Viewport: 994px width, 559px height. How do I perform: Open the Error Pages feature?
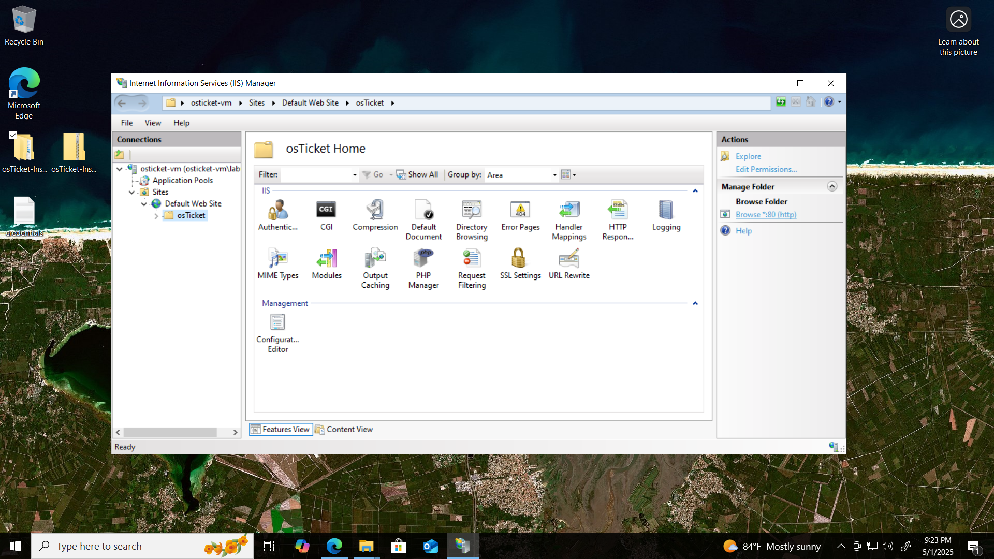click(x=520, y=215)
